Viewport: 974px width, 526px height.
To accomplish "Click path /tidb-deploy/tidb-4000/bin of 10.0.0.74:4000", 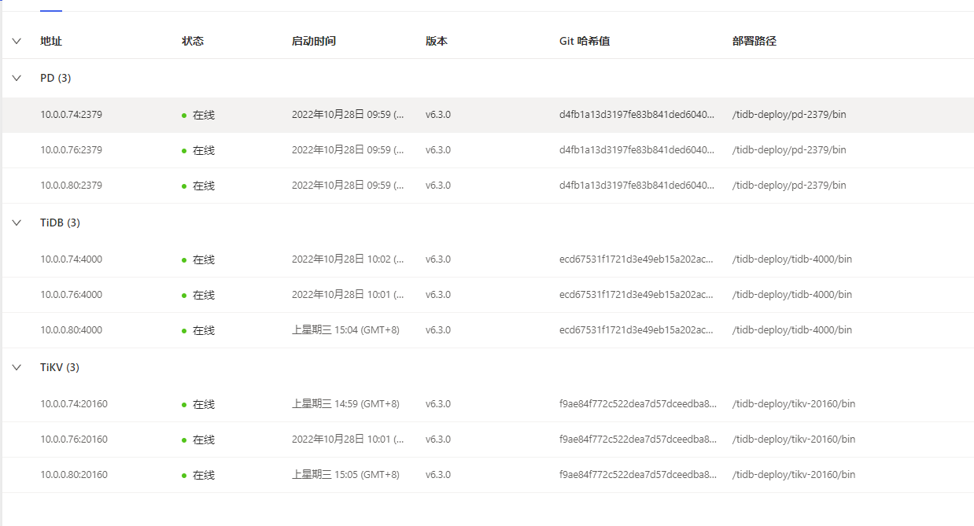I will click(x=792, y=259).
